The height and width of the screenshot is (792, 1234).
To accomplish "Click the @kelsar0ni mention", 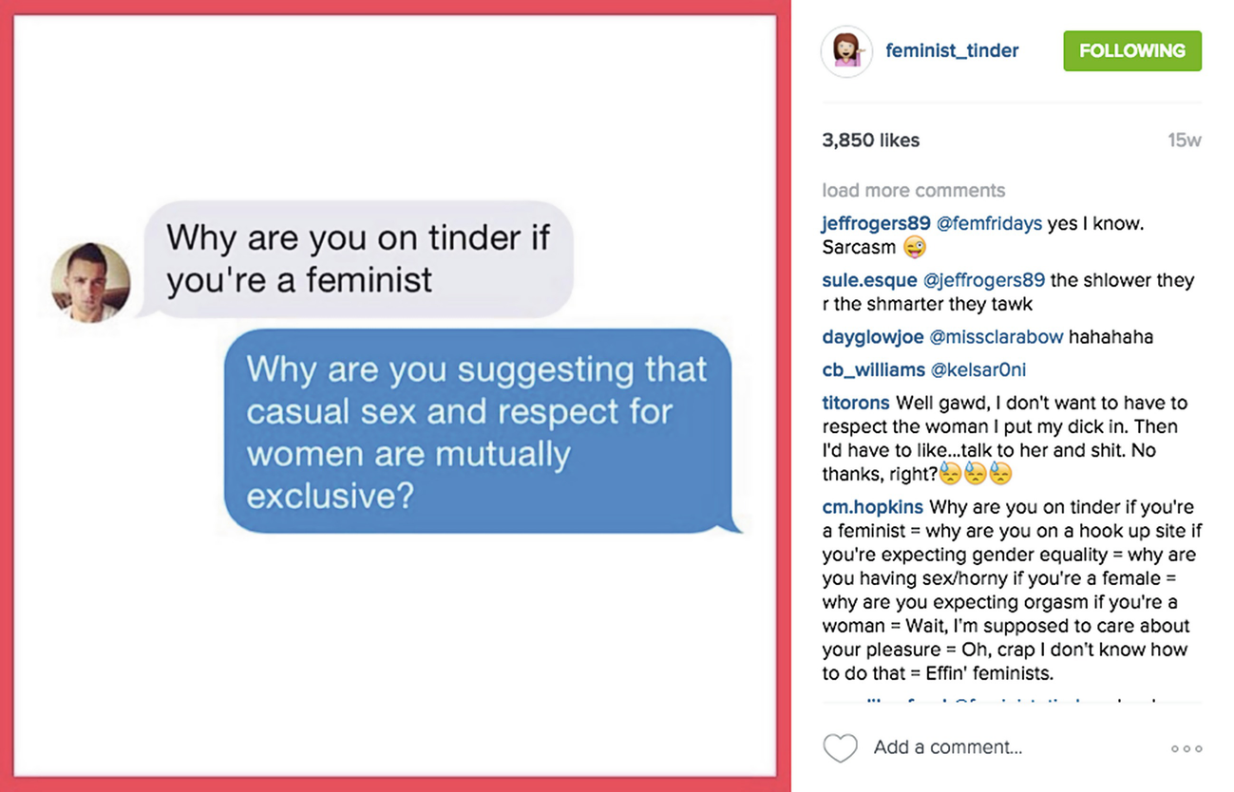I will coord(978,369).
